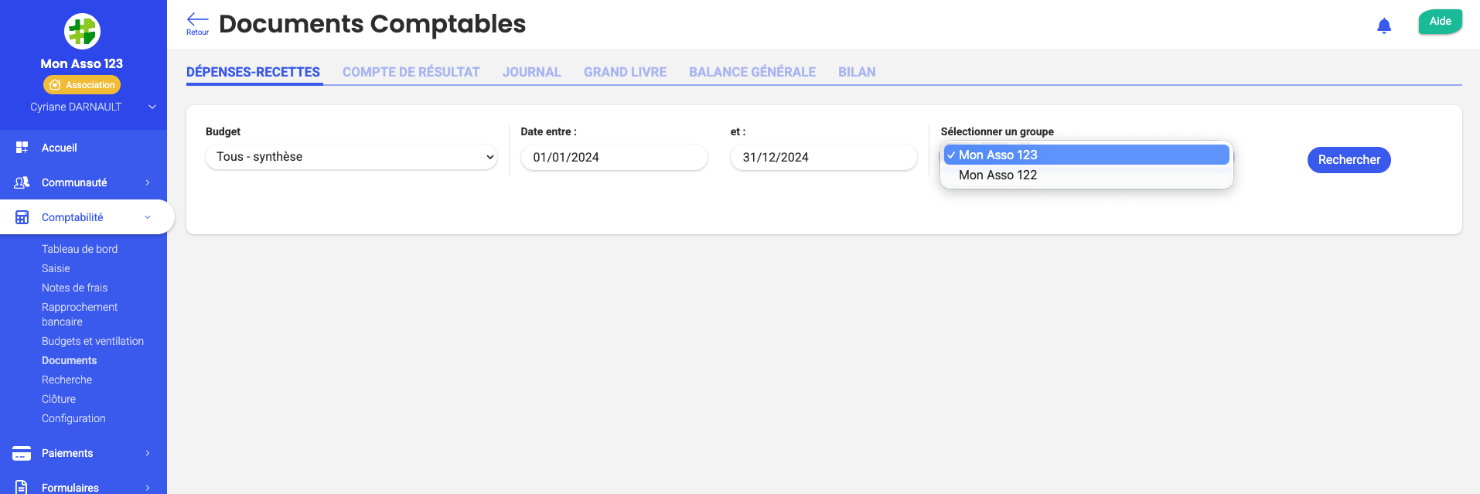Select Mon Asso 122 from group list
Viewport: 1480px width, 494px height.
pos(997,175)
